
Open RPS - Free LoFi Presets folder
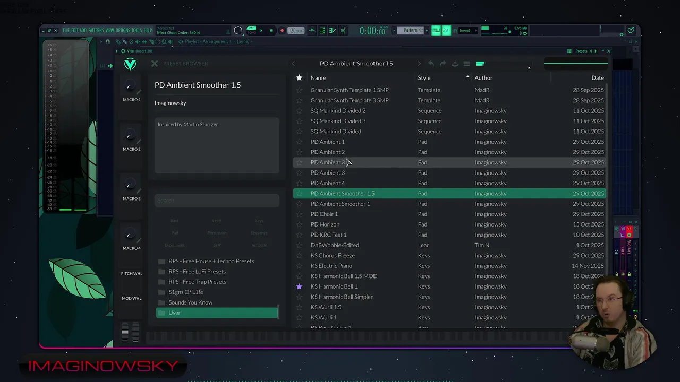(x=217, y=272)
